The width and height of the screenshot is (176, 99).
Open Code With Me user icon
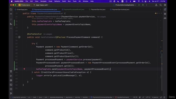pos(156,5)
